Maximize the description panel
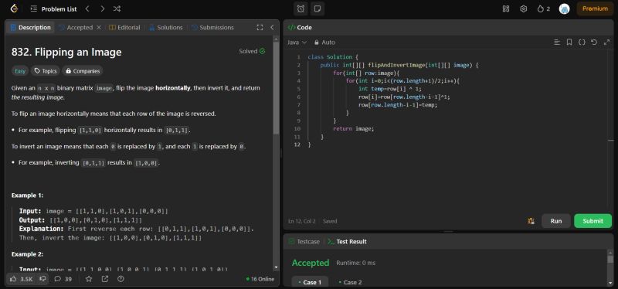This screenshot has height=289, width=618. (x=260, y=28)
